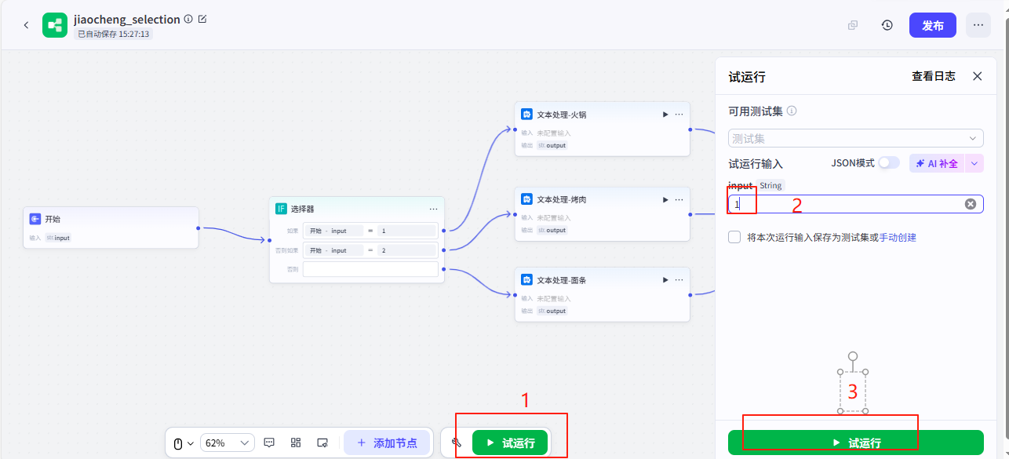Click the 试运行 panel title

[x=747, y=77]
